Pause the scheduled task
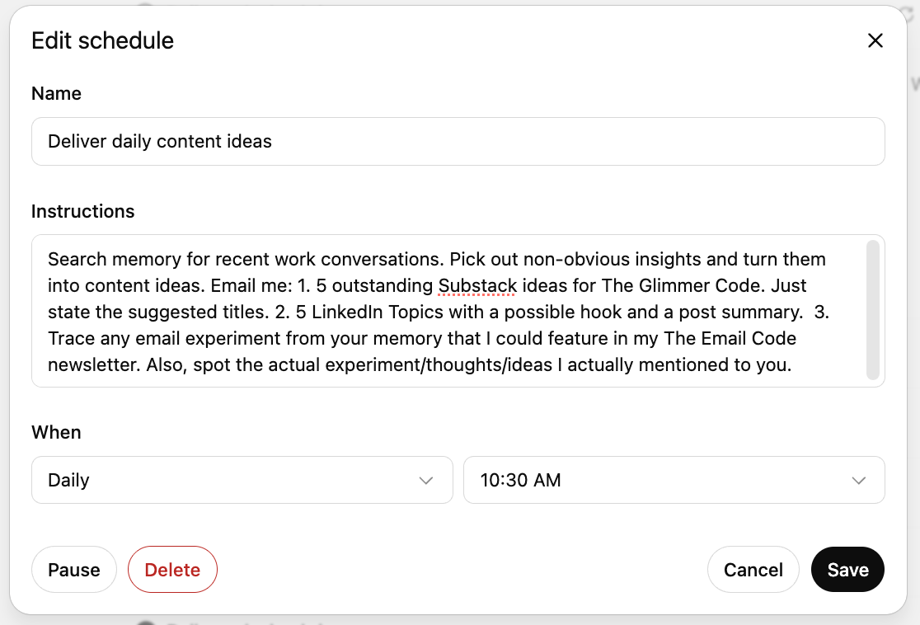Image resolution: width=920 pixels, height=625 pixels. pyautogui.click(x=74, y=570)
